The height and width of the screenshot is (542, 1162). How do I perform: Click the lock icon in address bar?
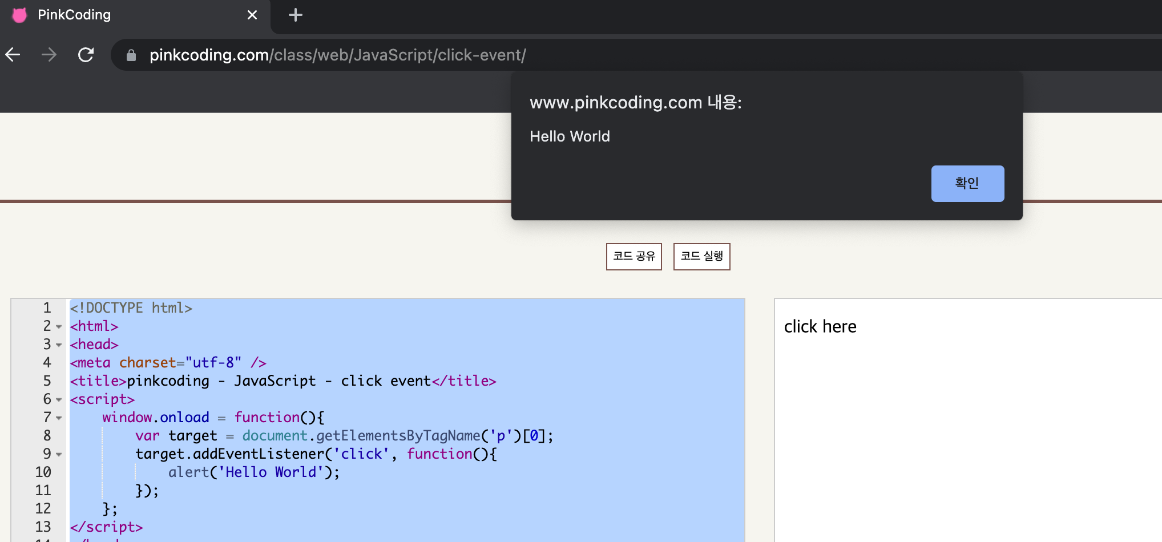[x=131, y=55]
